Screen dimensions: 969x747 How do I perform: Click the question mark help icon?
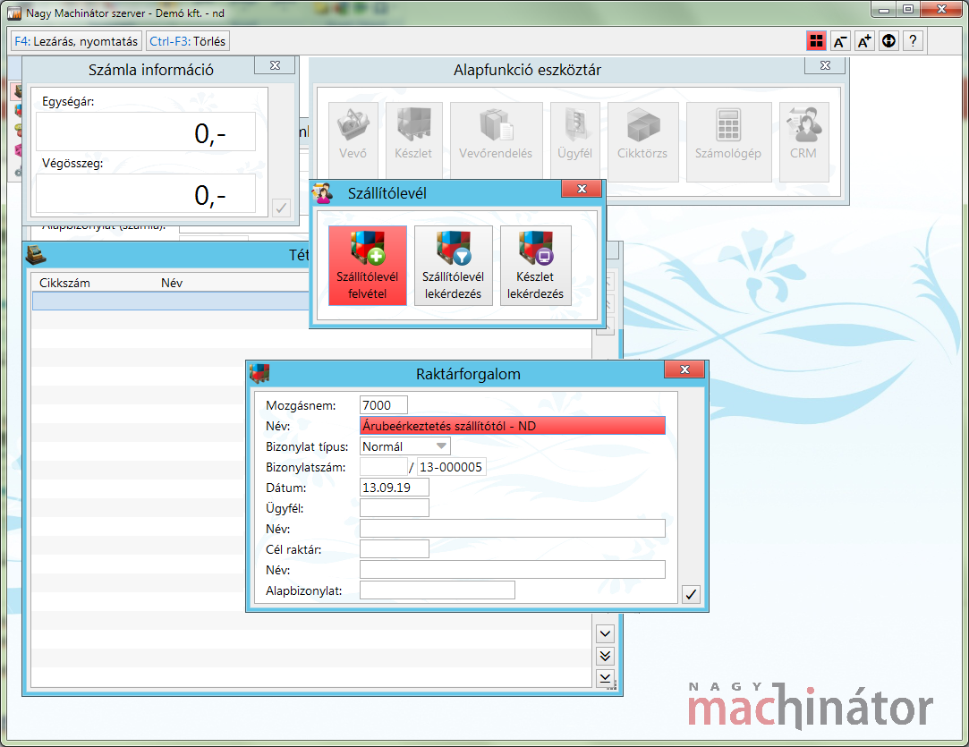[913, 41]
